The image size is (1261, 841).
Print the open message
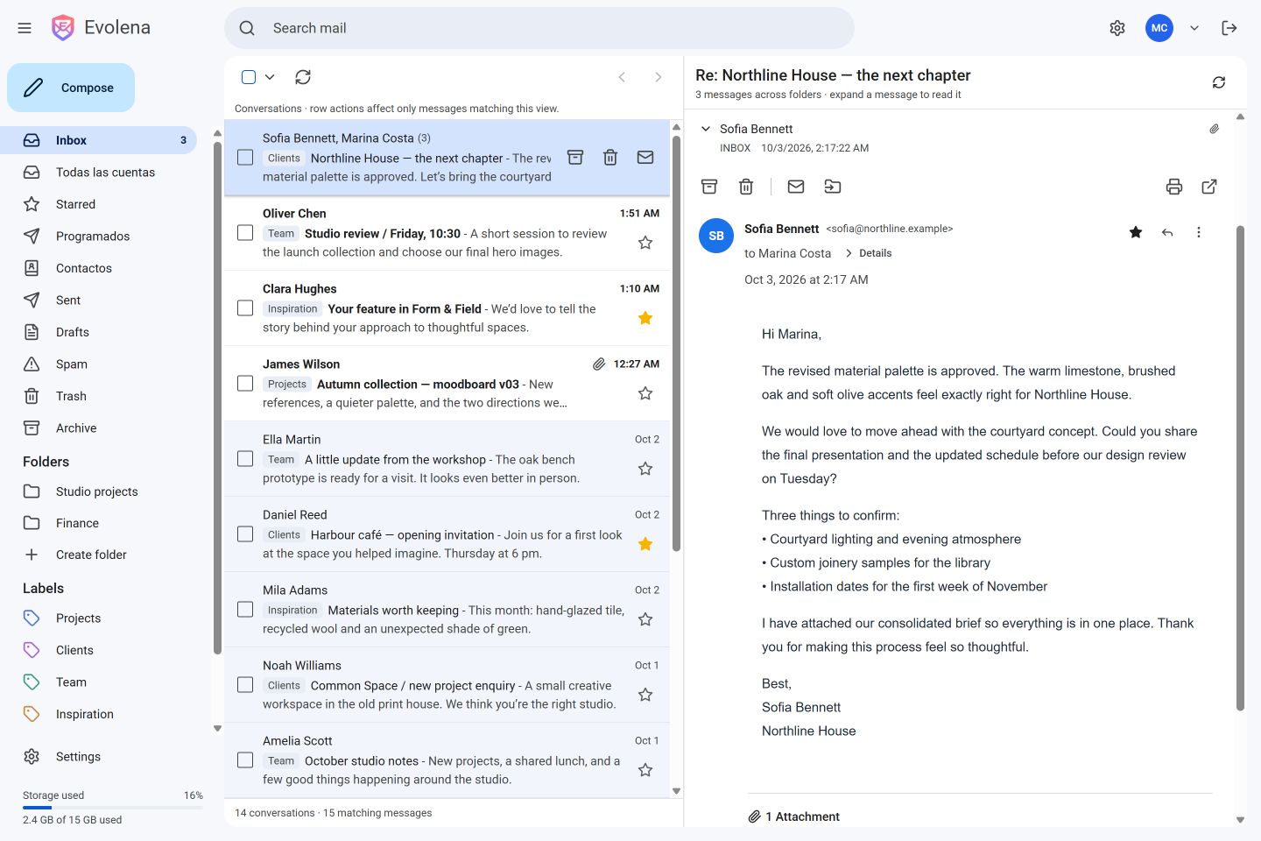tap(1174, 187)
